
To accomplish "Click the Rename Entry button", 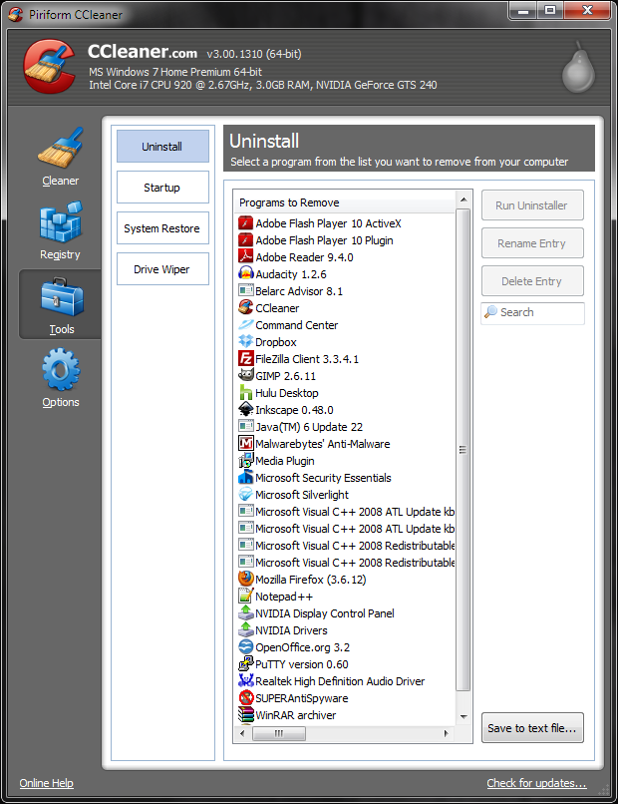I will tap(532, 243).
